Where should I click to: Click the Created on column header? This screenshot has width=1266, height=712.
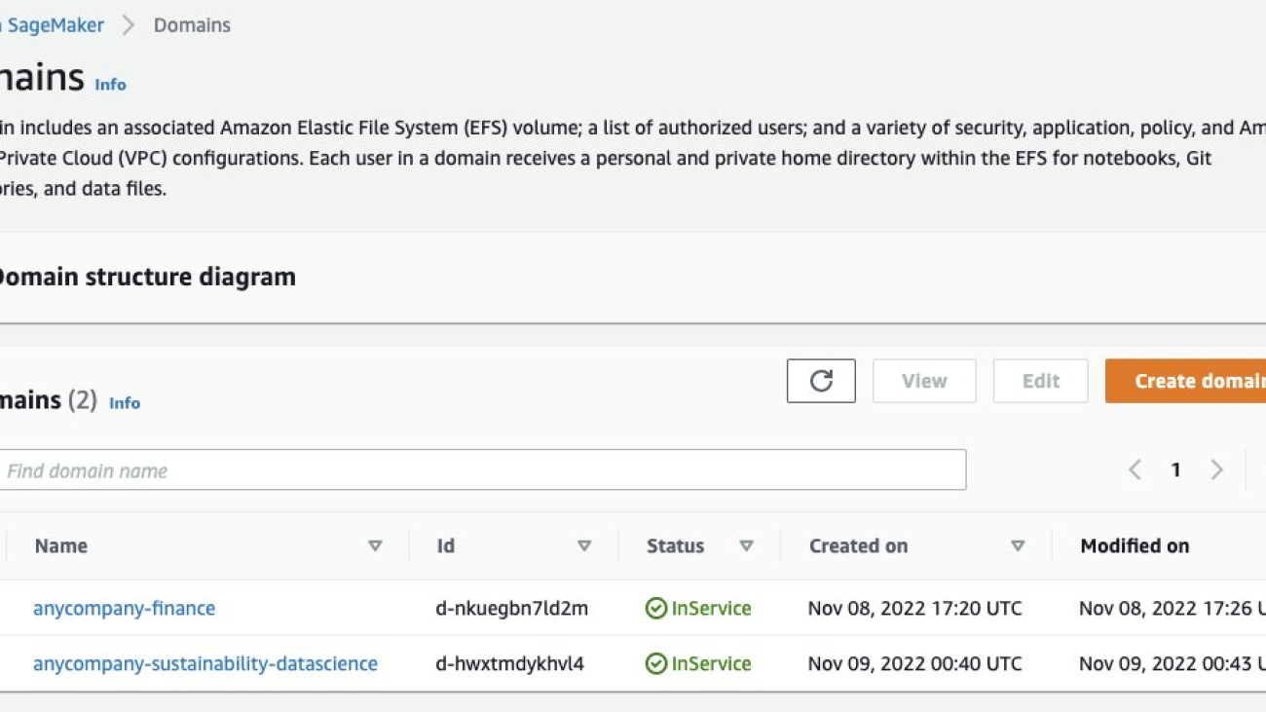click(858, 546)
